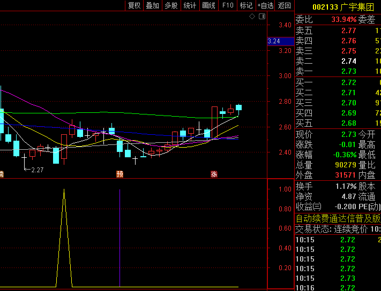The height and width of the screenshot is (291, 381).
Task: Click the yellow 自动续费通达信普及版 link
Action: tap(338, 218)
